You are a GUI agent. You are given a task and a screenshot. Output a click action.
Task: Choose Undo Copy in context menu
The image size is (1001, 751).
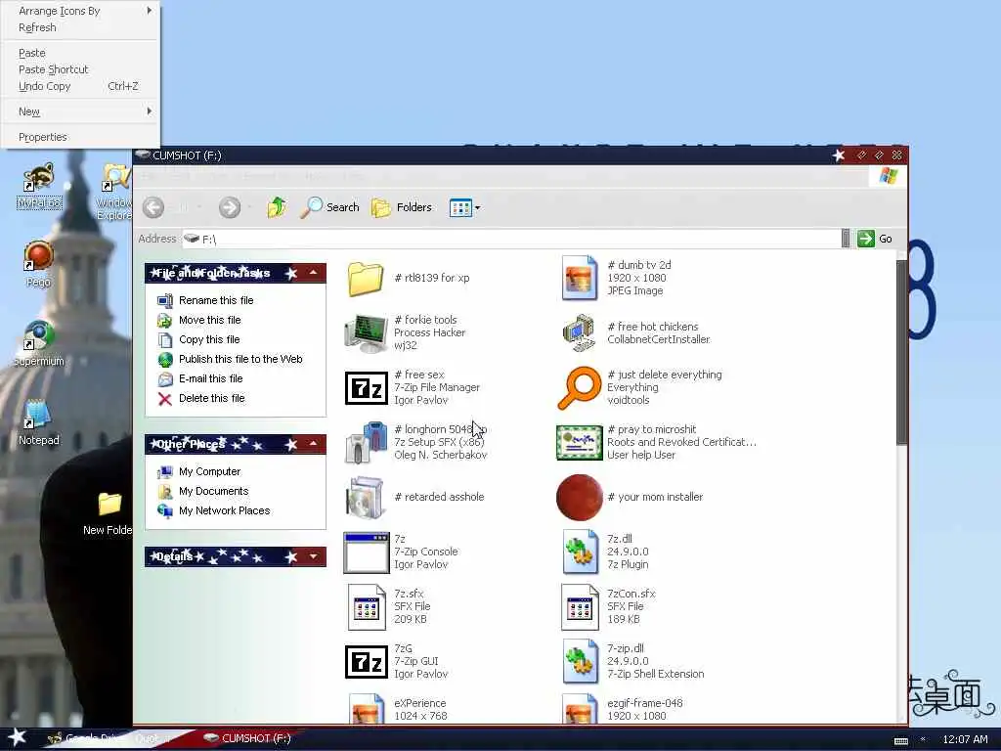(x=80, y=86)
